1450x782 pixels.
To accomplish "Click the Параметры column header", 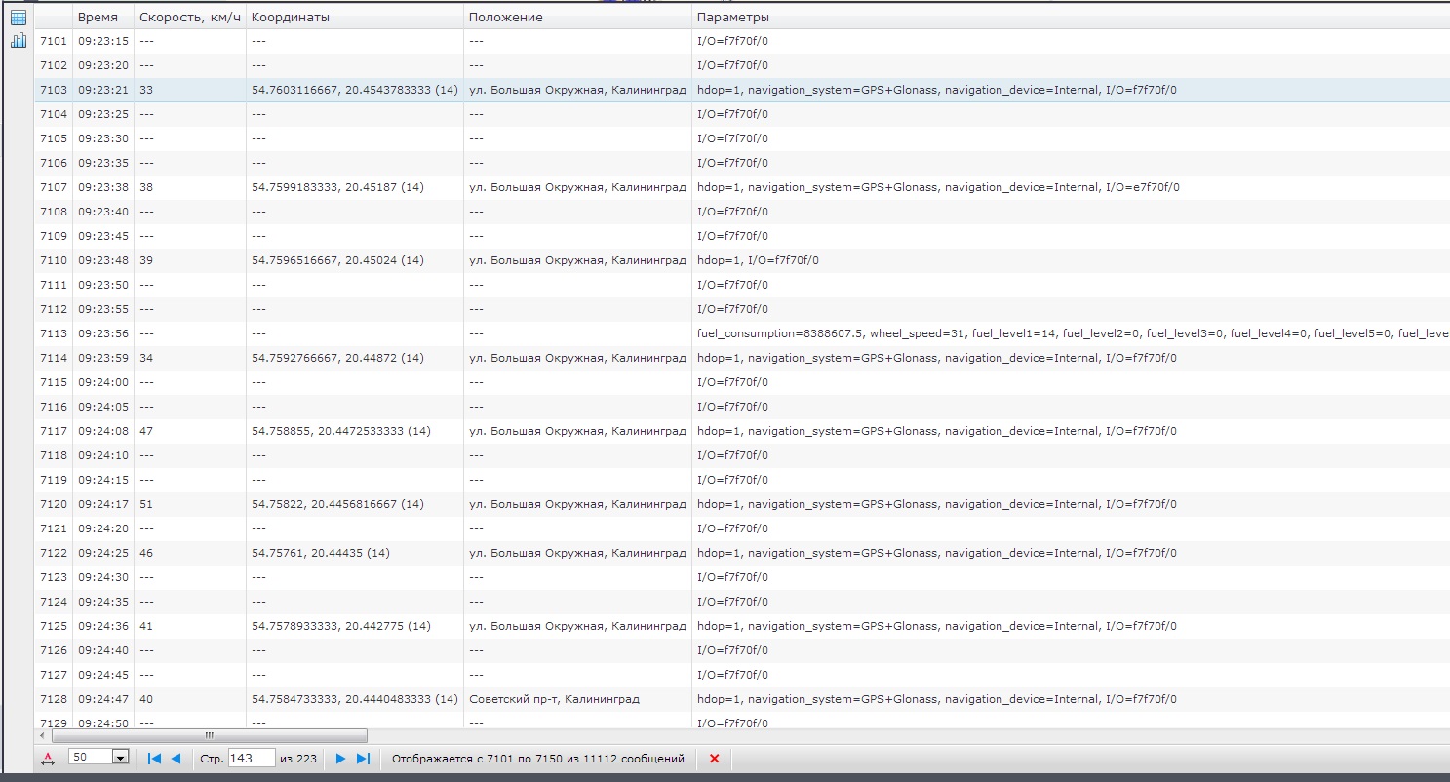I will tap(732, 18).
